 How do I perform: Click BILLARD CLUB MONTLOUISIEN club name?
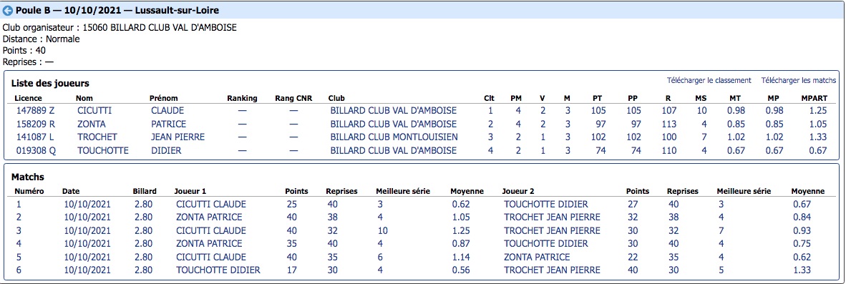[394, 137]
